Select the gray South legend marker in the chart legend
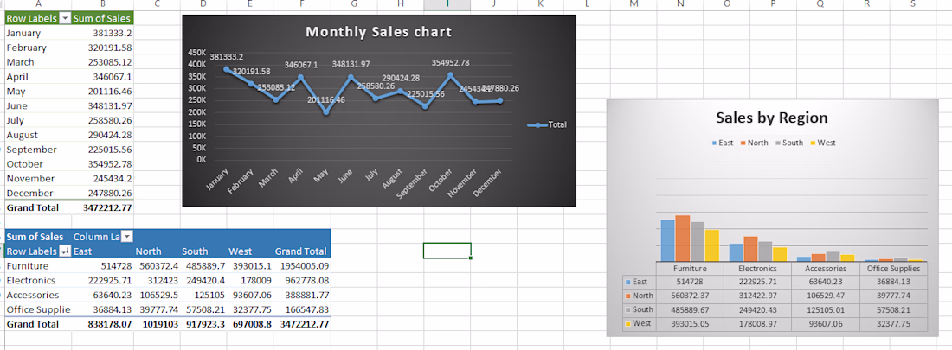Viewport: 952px width, 350px height. point(777,143)
